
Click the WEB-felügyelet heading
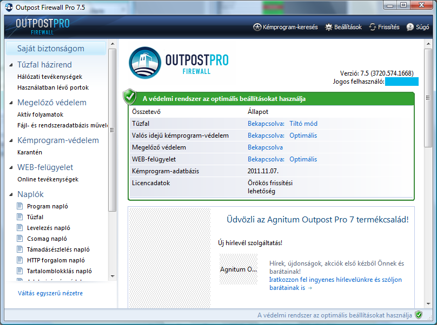click(x=45, y=167)
